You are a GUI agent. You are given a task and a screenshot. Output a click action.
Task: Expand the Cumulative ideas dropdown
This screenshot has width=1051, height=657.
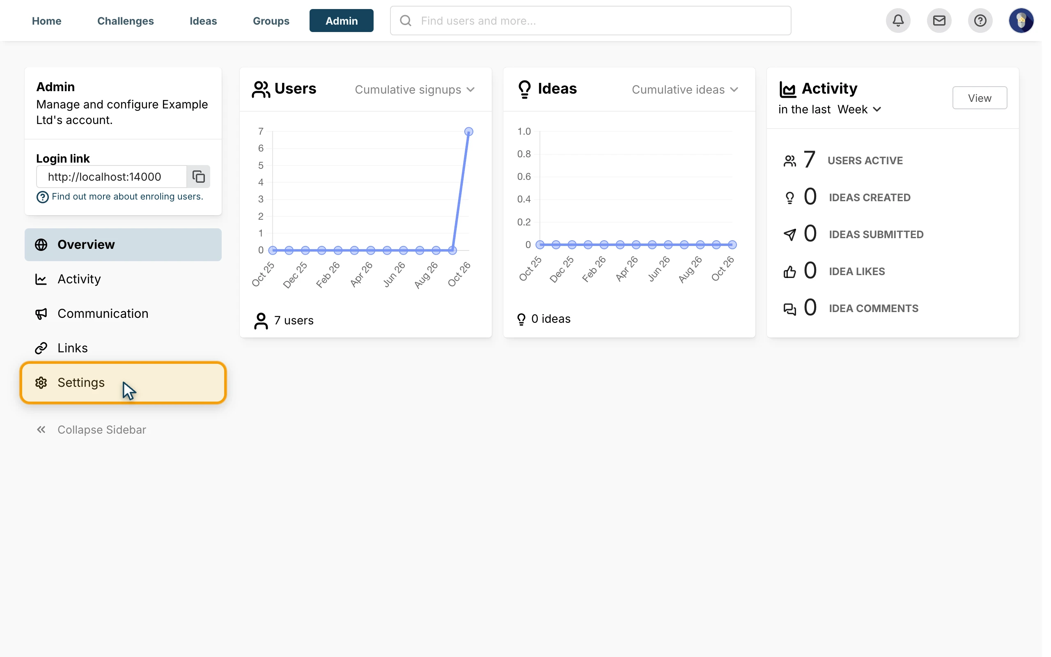click(685, 90)
